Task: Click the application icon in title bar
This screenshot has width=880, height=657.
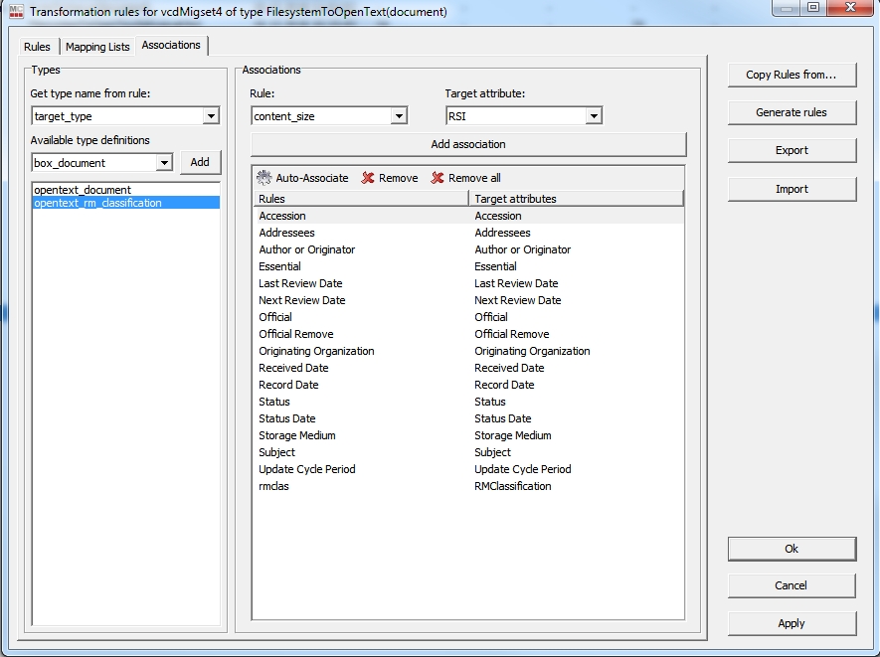Action: click(16, 11)
